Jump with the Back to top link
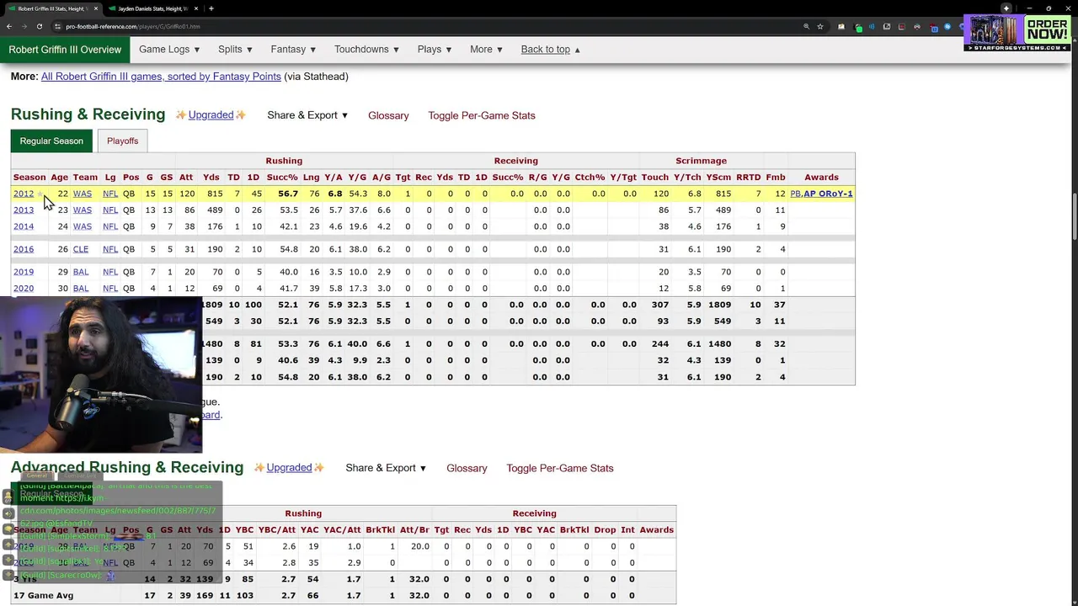Image resolution: width=1078 pixels, height=606 pixels. (x=551, y=49)
